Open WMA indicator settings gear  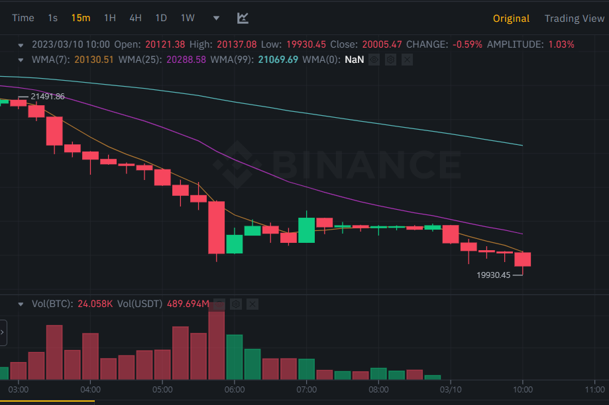[391, 60]
